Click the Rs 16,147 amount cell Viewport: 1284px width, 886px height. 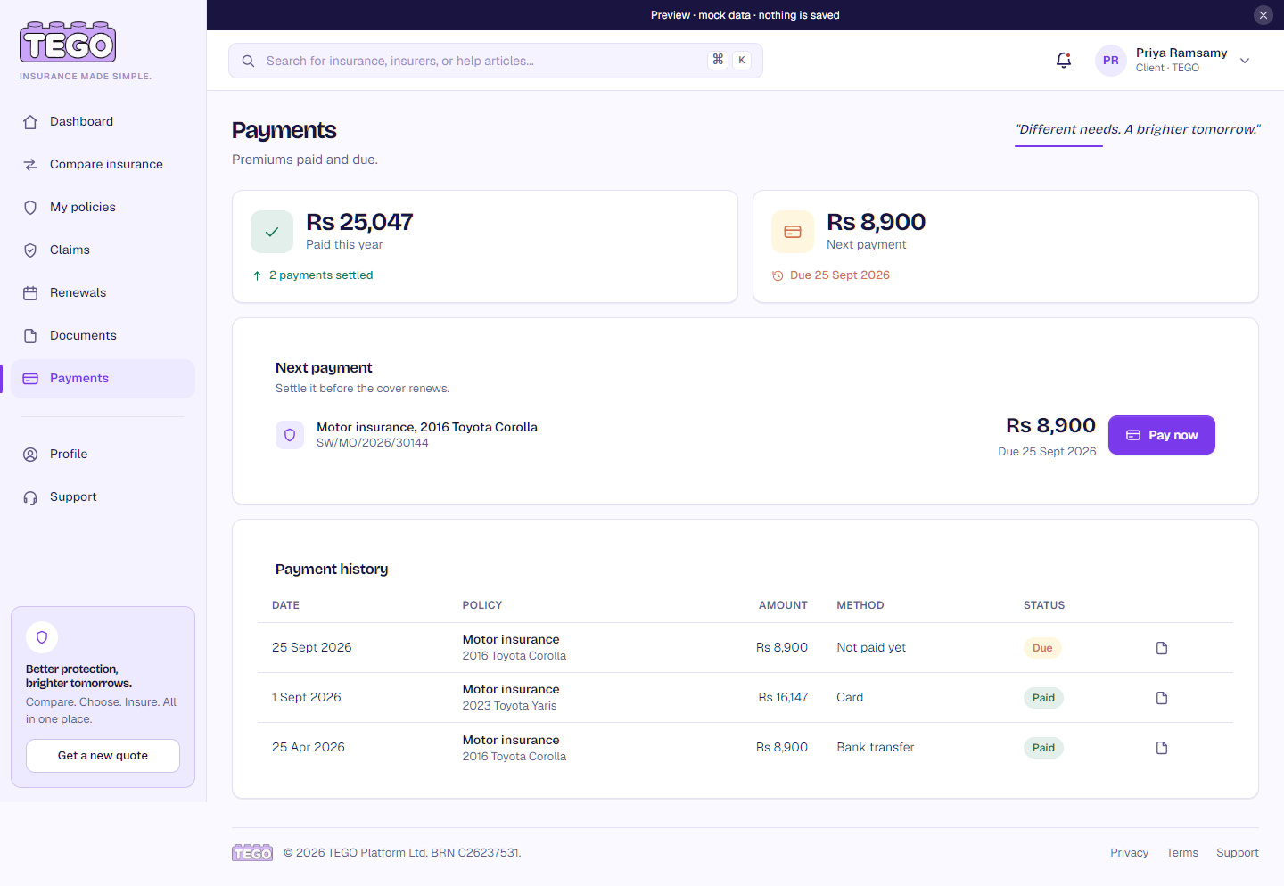pos(783,698)
